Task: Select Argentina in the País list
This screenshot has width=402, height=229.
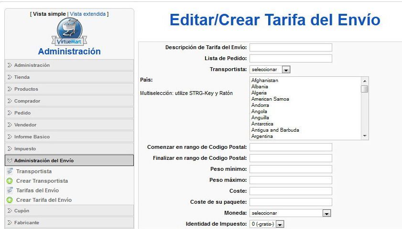Action: tap(262, 136)
